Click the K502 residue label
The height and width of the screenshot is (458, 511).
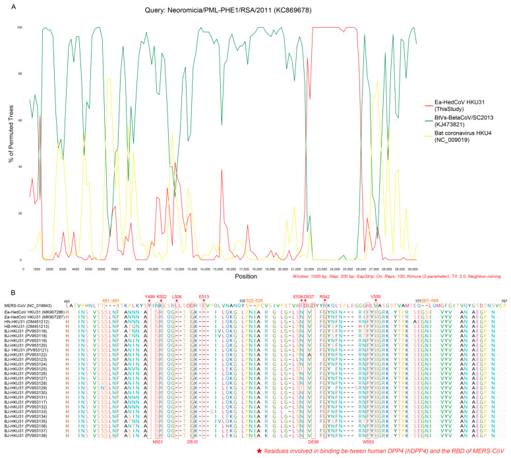(162, 296)
